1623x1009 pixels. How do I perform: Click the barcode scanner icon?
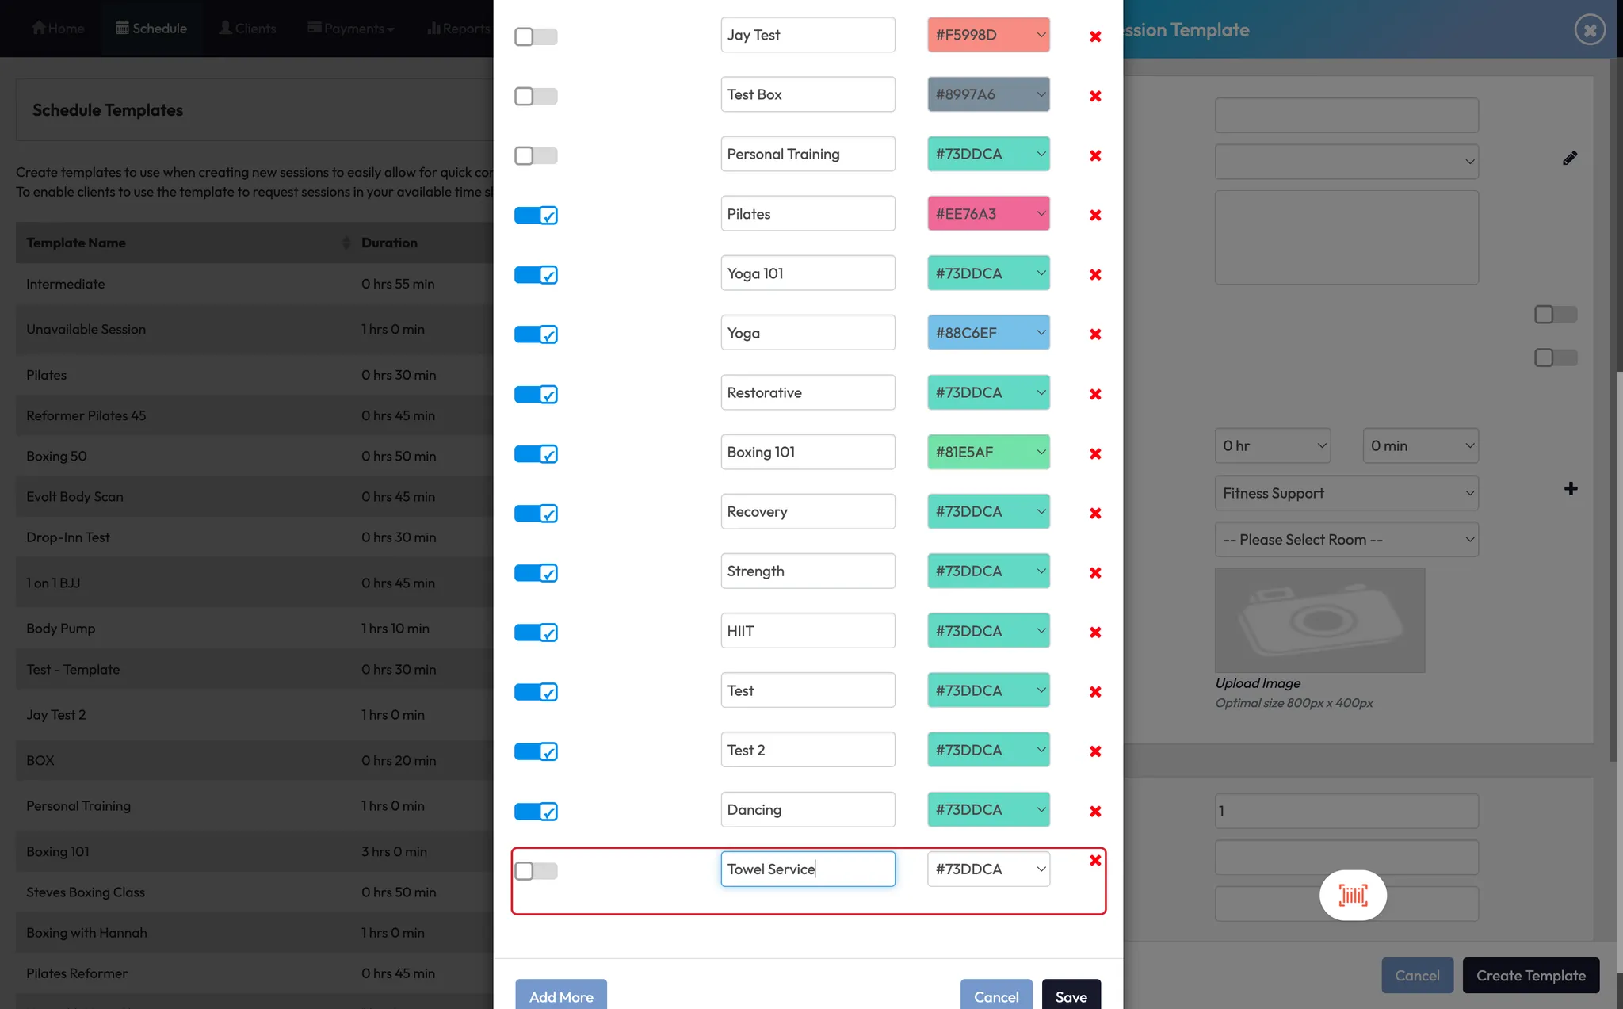1352,895
